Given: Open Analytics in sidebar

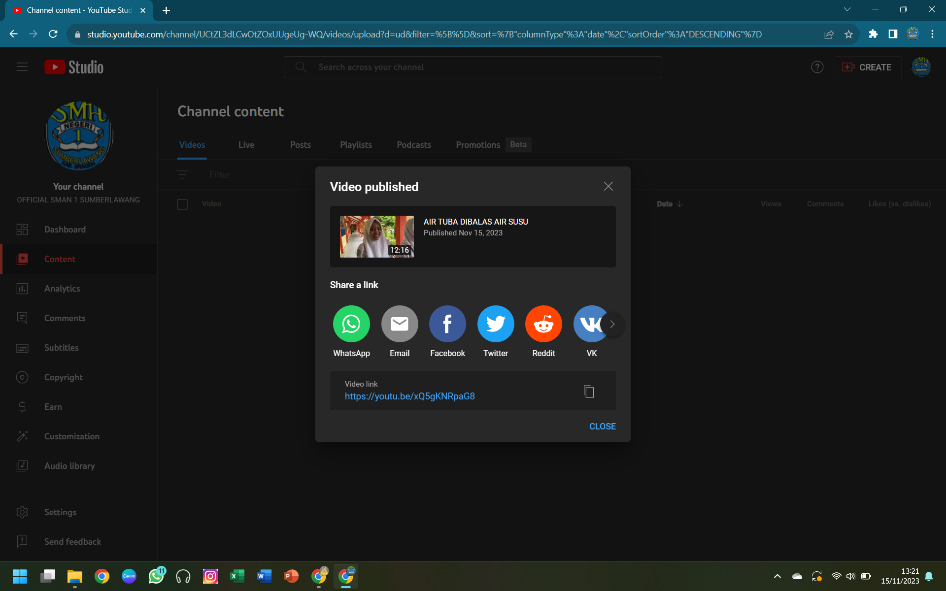Looking at the screenshot, I should (62, 289).
